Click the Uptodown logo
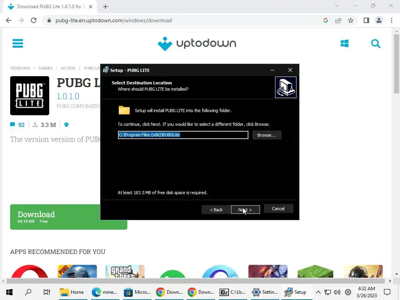The height and width of the screenshot is (300, 400). [x=197, y=44]
